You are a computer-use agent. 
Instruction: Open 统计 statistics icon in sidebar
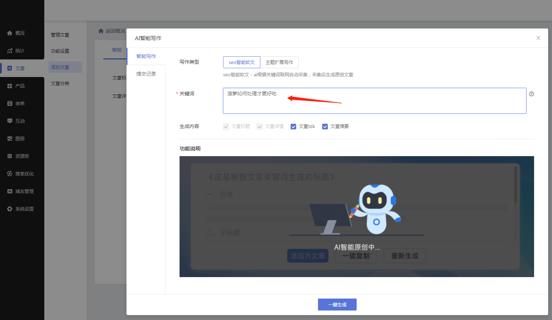(10, 51)
